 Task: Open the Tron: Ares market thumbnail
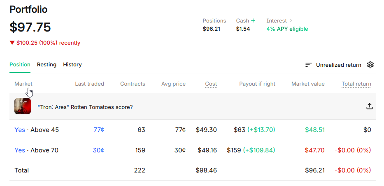coord(23,106)
